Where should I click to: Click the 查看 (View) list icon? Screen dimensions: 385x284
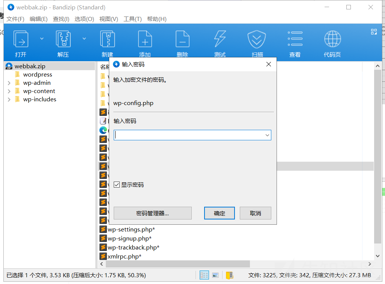tap(295, 39)
